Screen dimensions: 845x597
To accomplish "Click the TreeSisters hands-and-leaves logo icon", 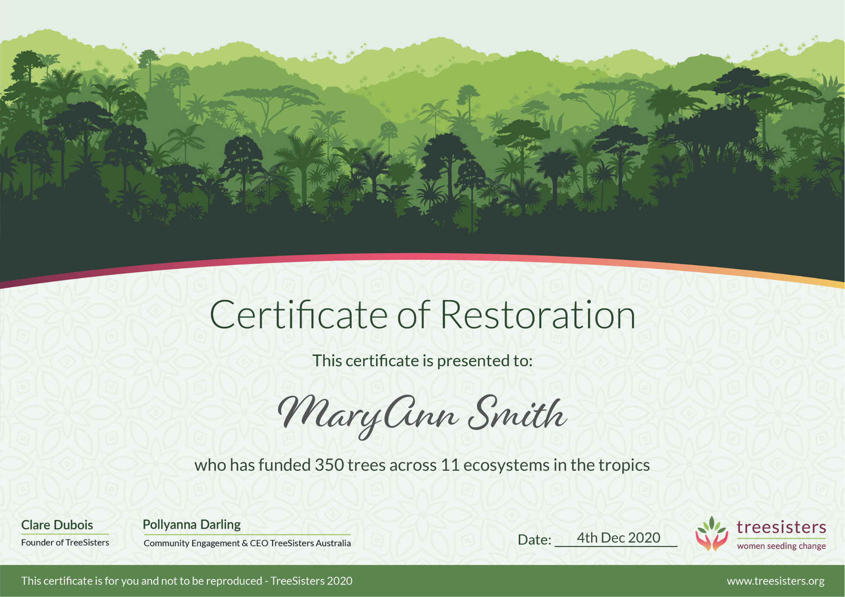I will click(x=711, y=534).
